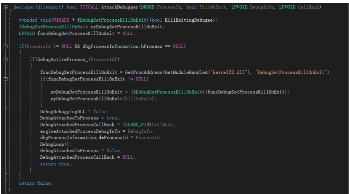Screen dimensions: 349x194
Task: Click the DebugDebuggingDLL variable
Action: (62, 112)
